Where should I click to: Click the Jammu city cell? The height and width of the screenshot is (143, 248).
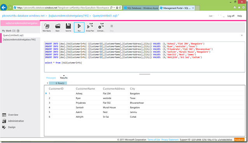pyautogui.click(x=133, y=112)
